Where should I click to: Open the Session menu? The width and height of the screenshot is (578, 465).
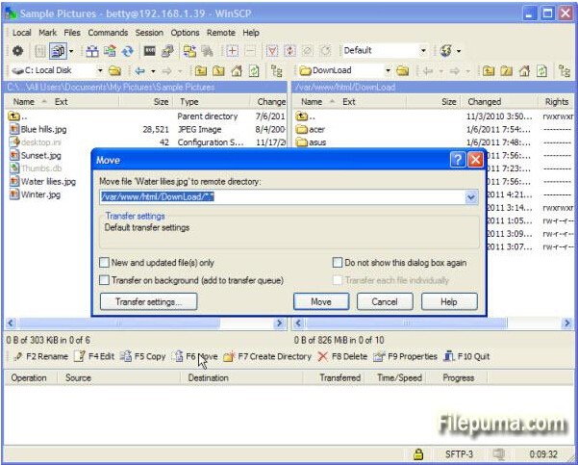[x=149, y=33]
